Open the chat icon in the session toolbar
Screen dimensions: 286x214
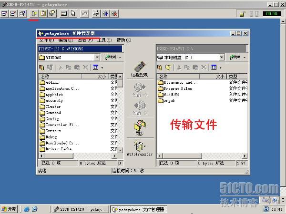pyautogui.click(x=52, y=14)
